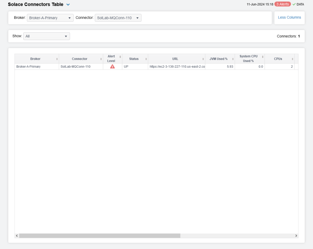Click the CPUs value 2 cell
Screen dimensions: 313x249
[279, 66]
